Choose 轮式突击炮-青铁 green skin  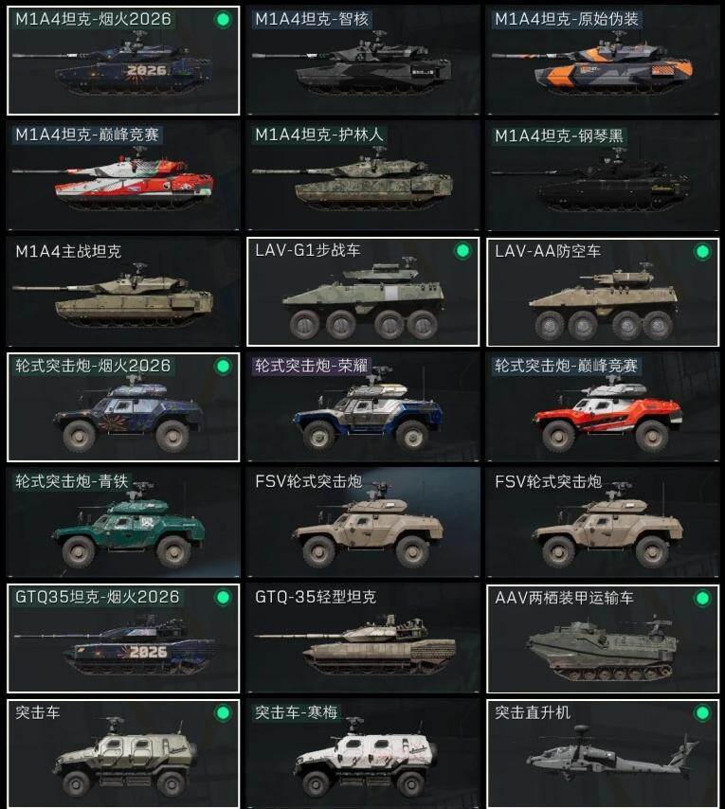123,523
